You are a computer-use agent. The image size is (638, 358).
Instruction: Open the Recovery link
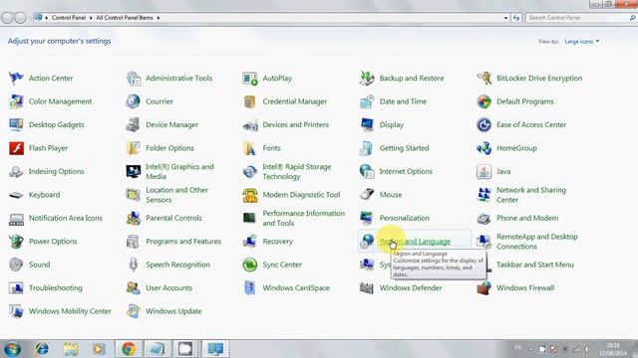pyautogui.click(x=277, y=241)
